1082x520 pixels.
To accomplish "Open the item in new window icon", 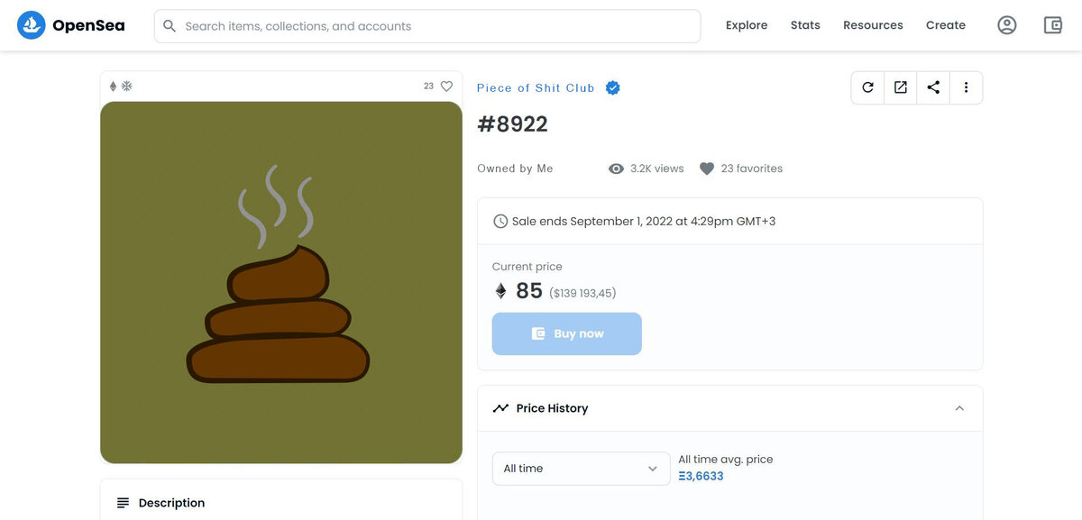I will click(901, 87).
